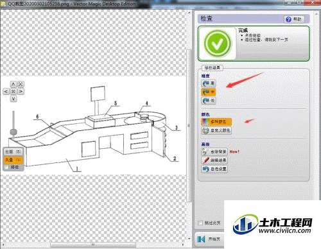The width and height of the screenshot is (321, 249).
Task: Open 编辑结果 edit result tool
Action: coord(214,160)
